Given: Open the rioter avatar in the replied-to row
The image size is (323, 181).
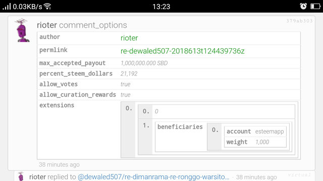Looking at the screenshot, I should click(21, 176).
